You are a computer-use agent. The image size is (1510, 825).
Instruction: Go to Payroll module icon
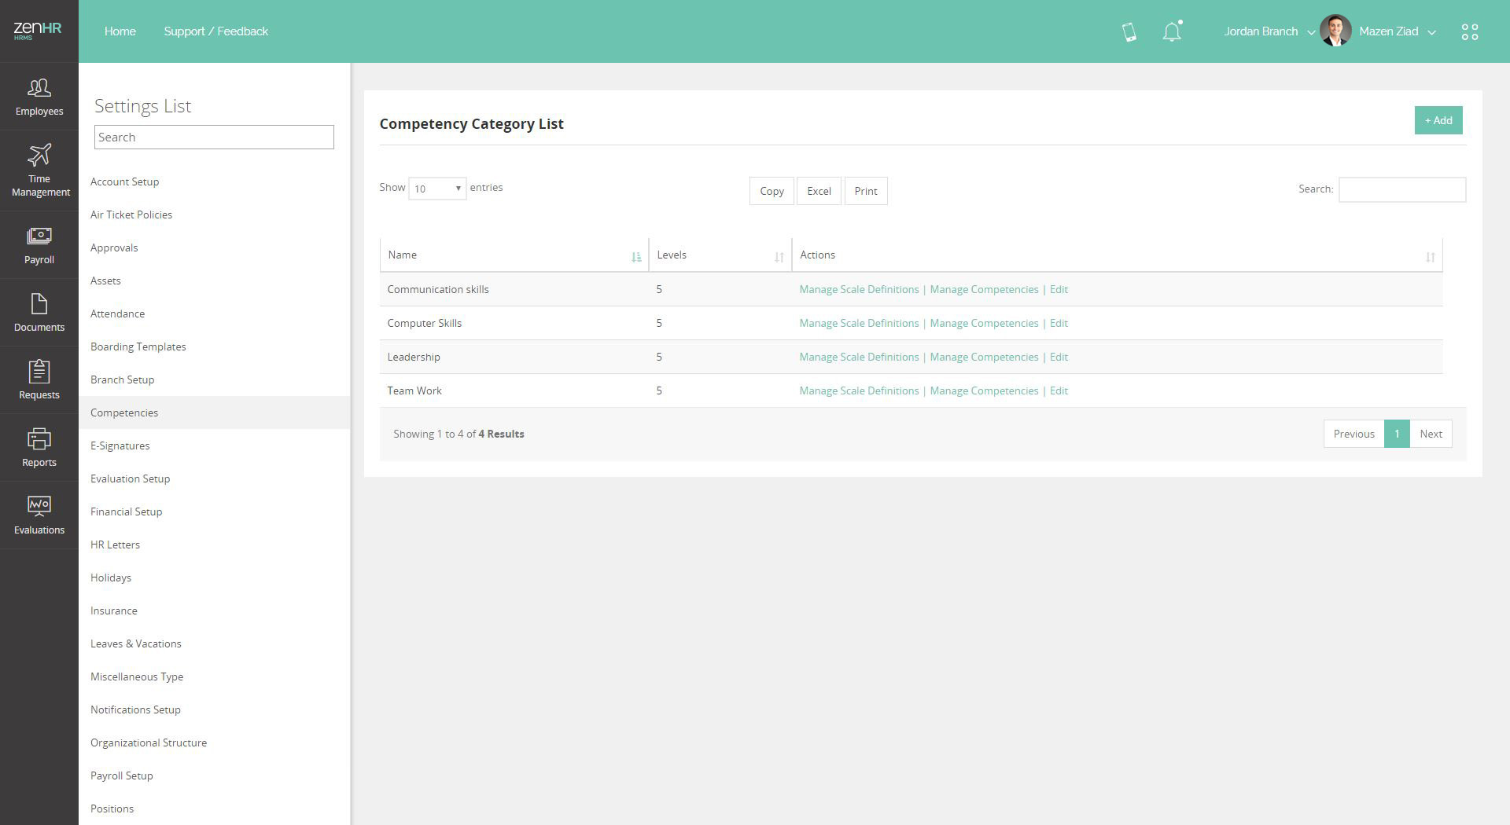[x=39, y=236]
